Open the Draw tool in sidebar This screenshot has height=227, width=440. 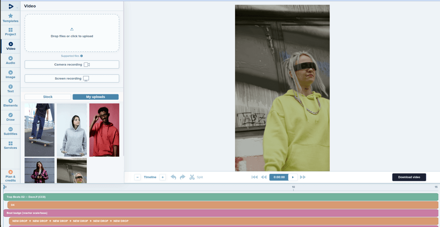click(x=10, y=117)
